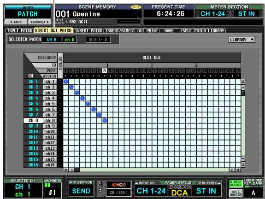Toggle the MUTE MASTER button

click(x=236, y=193)
